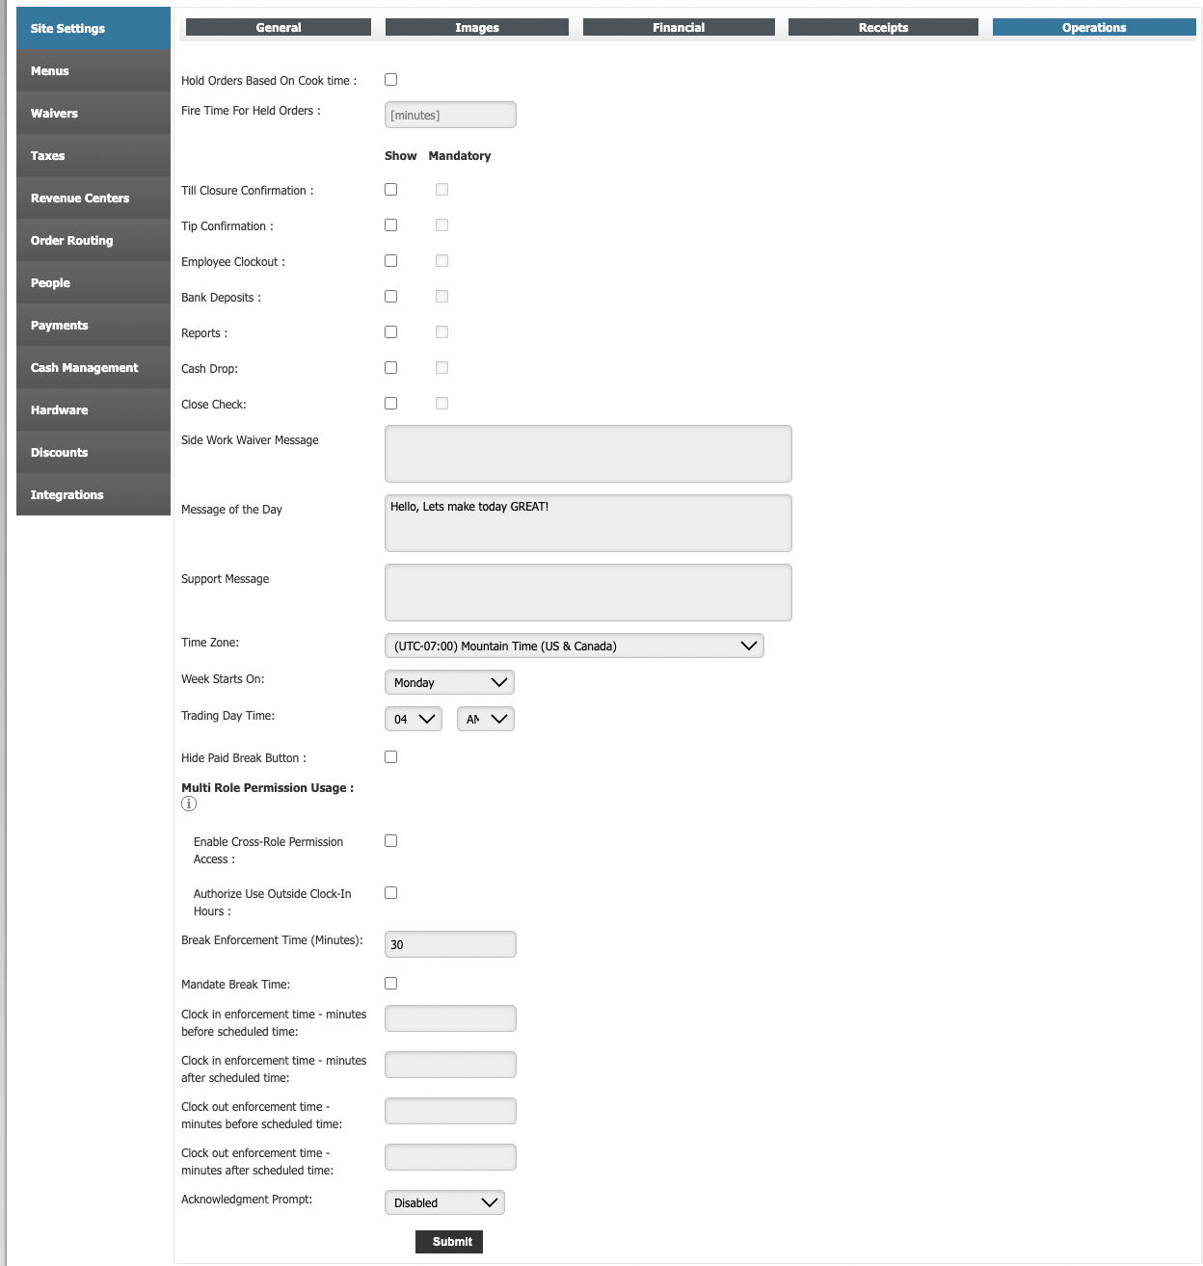The height and width of the screenshot is (1266, 1203).
Task: Enable Cross-Role Permission Access checkbox
Action: 390,841
